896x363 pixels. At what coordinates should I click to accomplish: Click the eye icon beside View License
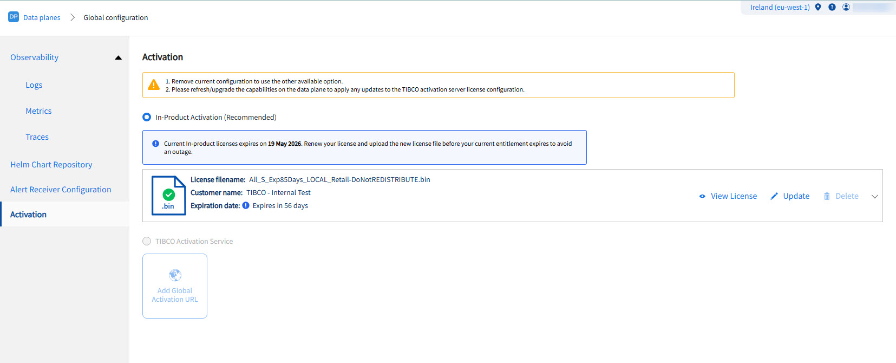702,196
